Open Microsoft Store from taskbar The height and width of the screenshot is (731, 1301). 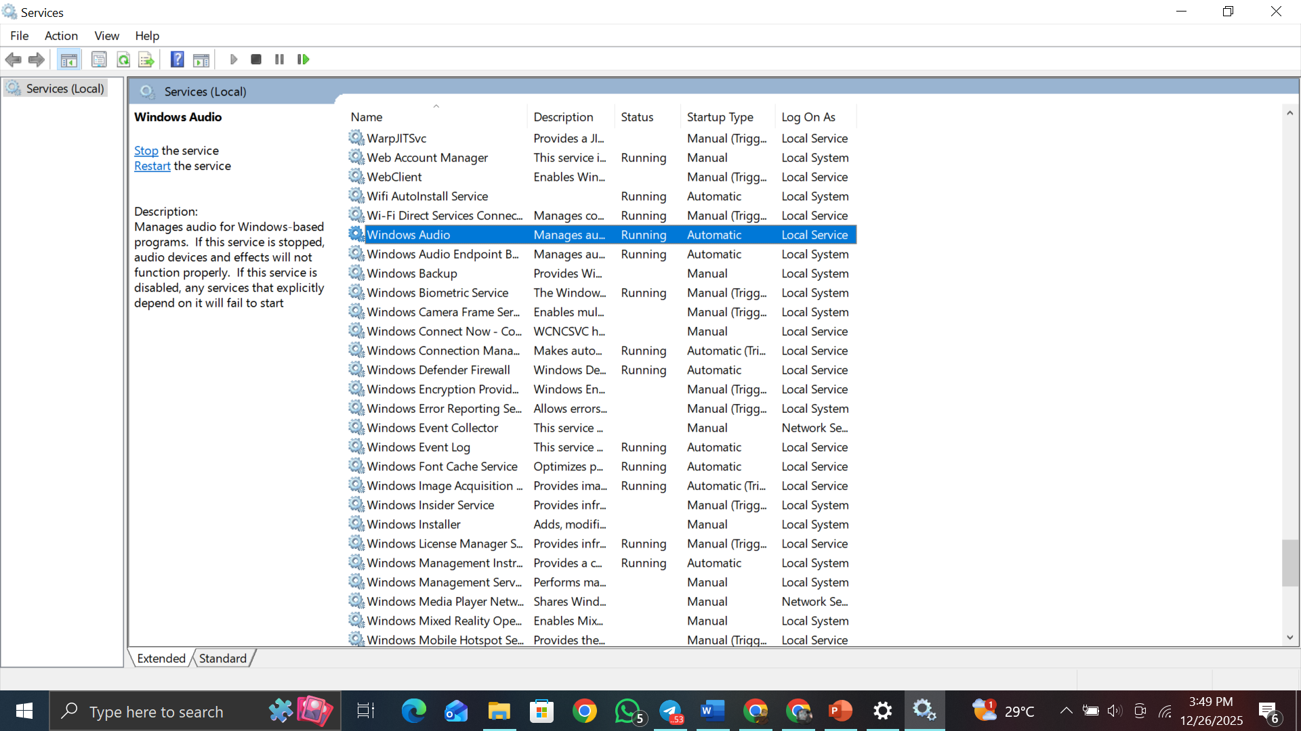pyautogui.click(x=541, y=711)
